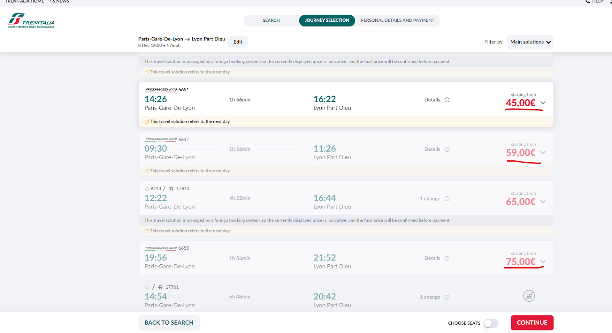Open Details for the 19:56 train

point(432,259)
